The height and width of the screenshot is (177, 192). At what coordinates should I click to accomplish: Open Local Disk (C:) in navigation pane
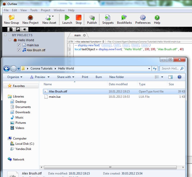[25, 144]
